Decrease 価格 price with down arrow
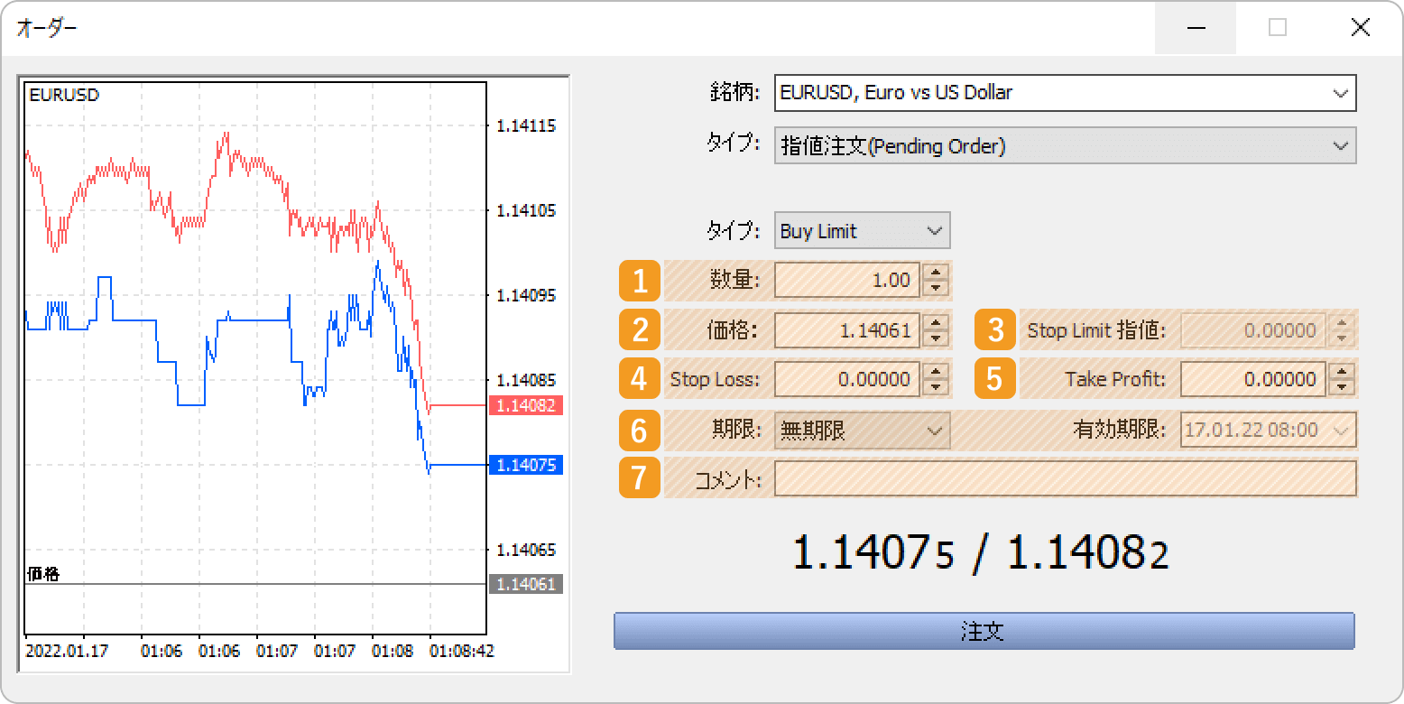 tap(937, 338)
